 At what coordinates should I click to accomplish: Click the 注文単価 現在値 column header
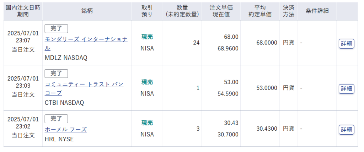pos(221,11)
